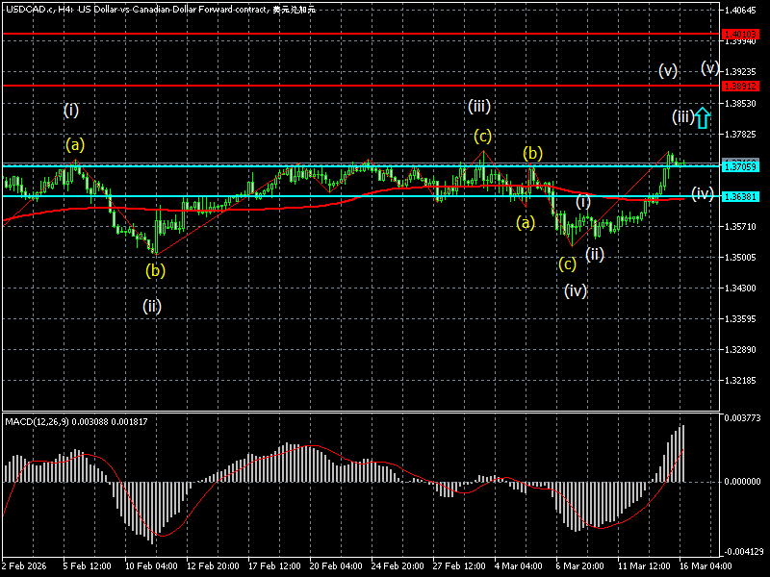Image resolution: width=770 pixels, height=577 pixels.
Task: Select the red 1.38912 price level tag
Action: click(740, 86)
